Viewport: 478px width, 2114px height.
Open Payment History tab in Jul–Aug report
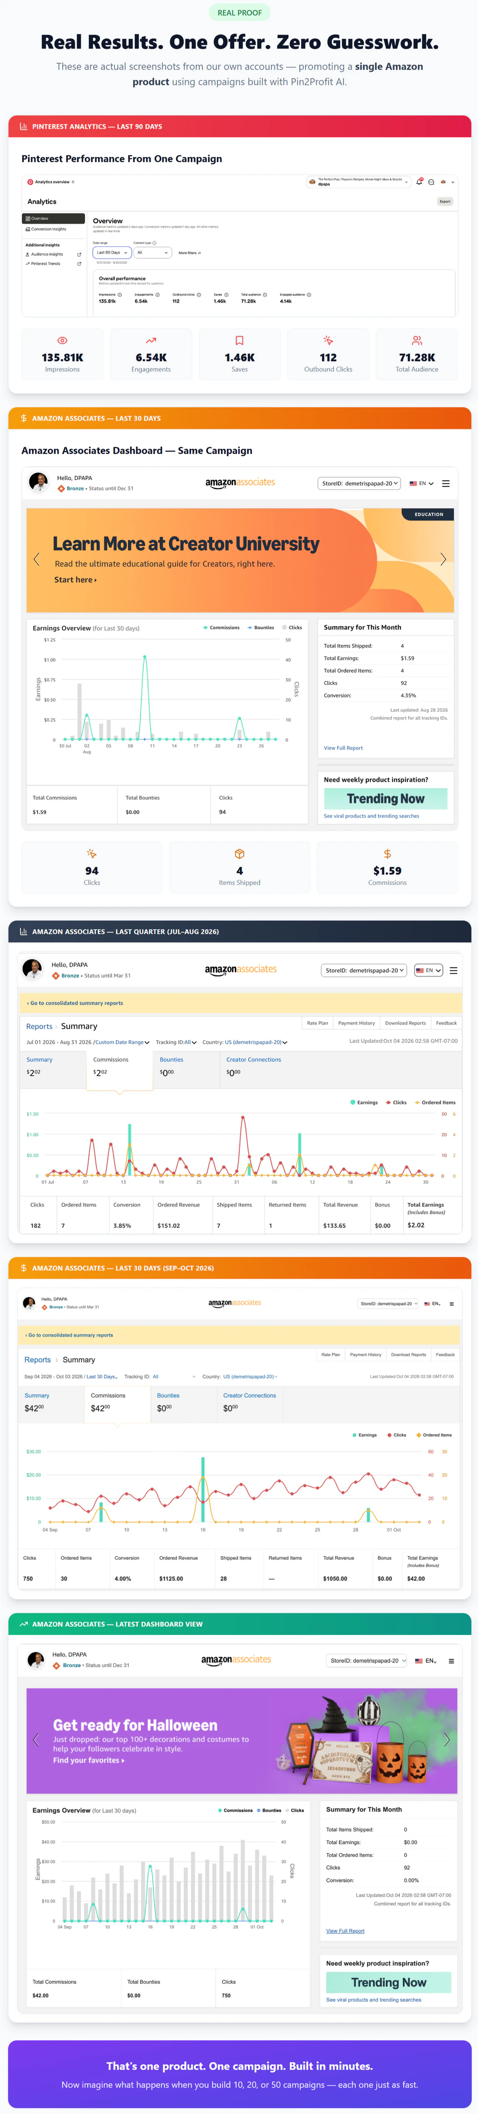point(357,1023)
